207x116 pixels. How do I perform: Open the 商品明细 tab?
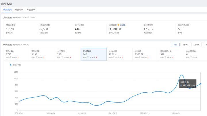[x=19, y=10]
